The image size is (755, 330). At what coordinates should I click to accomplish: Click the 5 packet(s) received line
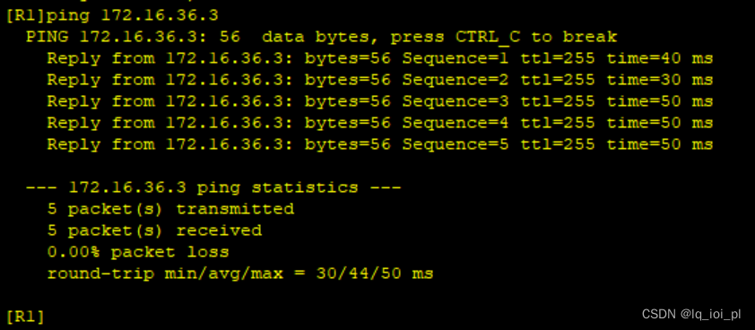pyautogui.click(x=154, y=230)
